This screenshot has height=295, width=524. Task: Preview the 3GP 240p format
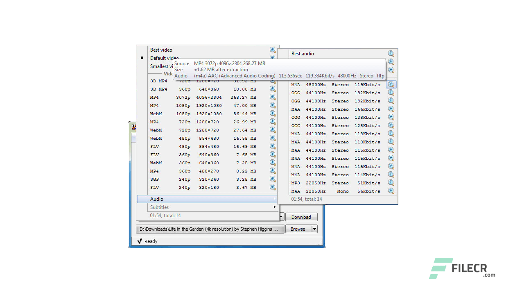pyautogui.click(x=273, y=179)
